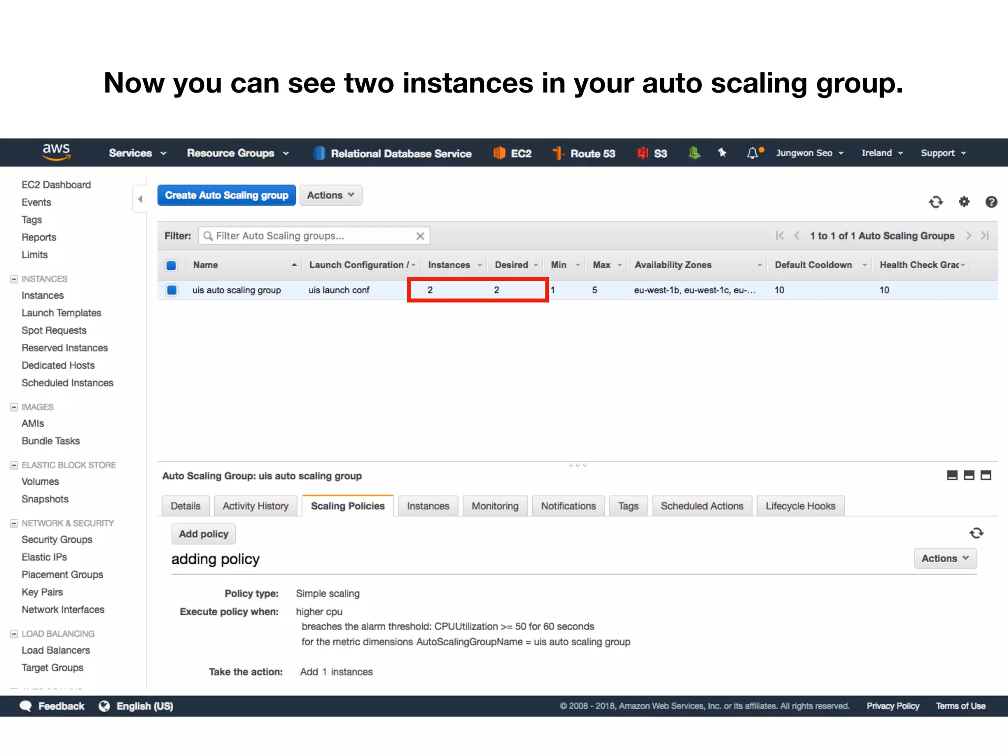
Task: Open the Actions dropdown beside Create button
Action: [x=331, y=195]
